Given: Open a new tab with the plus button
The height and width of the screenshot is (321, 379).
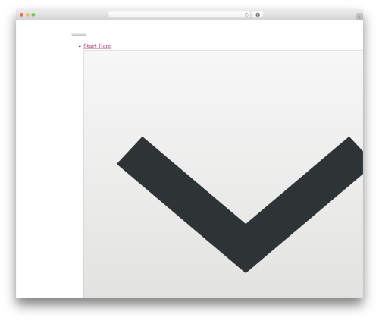Looking at the screenshot, I should (x=359, y=17).
